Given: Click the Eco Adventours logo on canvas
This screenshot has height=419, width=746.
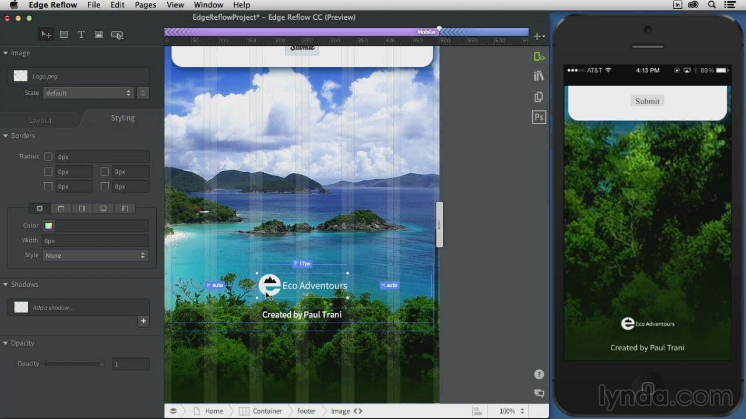Looking at the screenshot, I should pos(302,286).
